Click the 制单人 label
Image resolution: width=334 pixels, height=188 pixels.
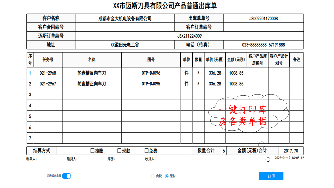point(31,159)
